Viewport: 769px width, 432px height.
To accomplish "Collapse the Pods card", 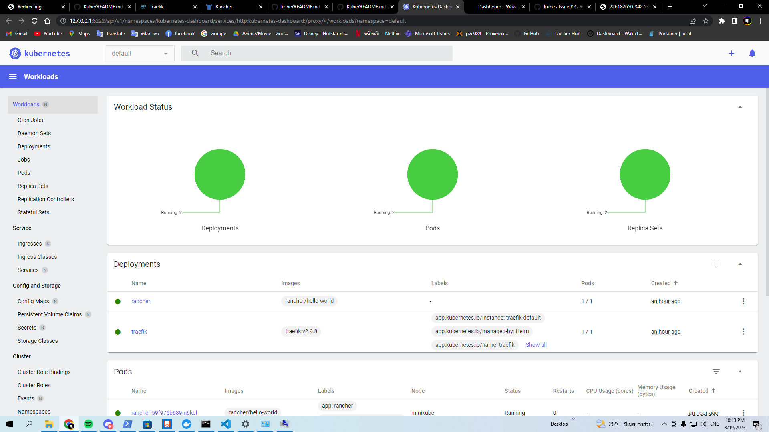I will point(740,372).
